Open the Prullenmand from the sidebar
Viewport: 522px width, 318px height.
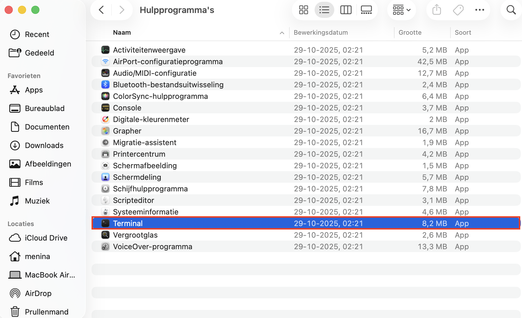click(46, 312)
